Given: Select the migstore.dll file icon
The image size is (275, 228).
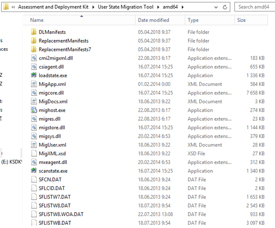Looking at the screenshot, I should pos(34,128).
